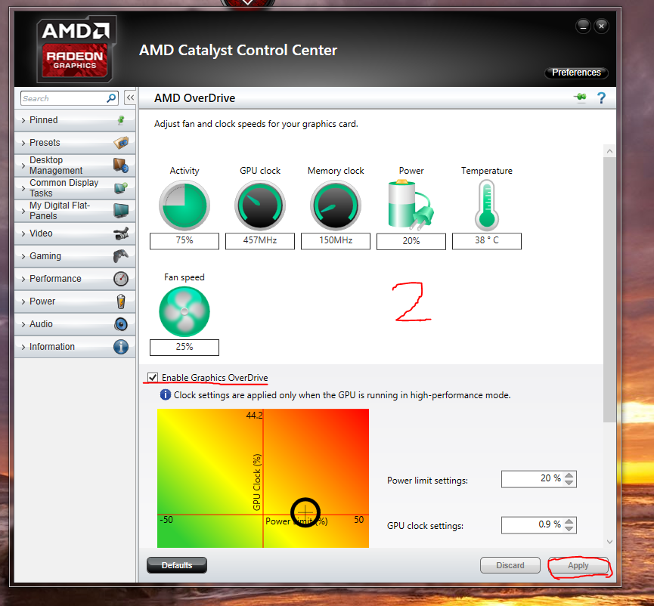Click the crosshair marker on the clock graph
This screenshot has height=606, width=654.
(x=305, y=512)
